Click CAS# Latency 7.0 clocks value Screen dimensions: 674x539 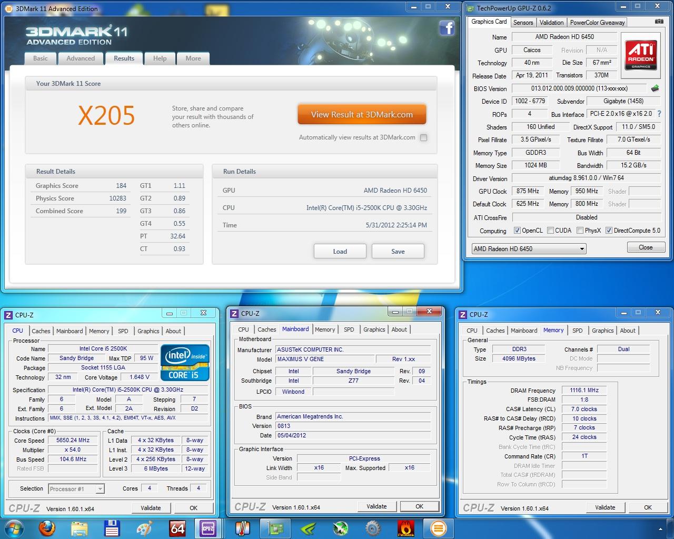(584, 409)
